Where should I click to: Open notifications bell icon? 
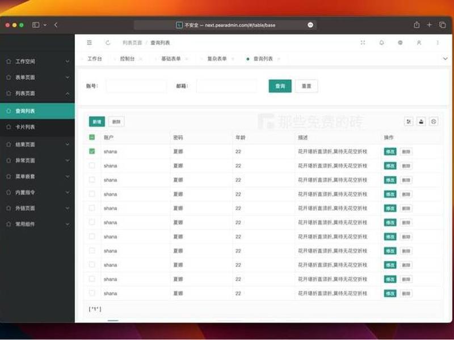[x=381, y=43]
